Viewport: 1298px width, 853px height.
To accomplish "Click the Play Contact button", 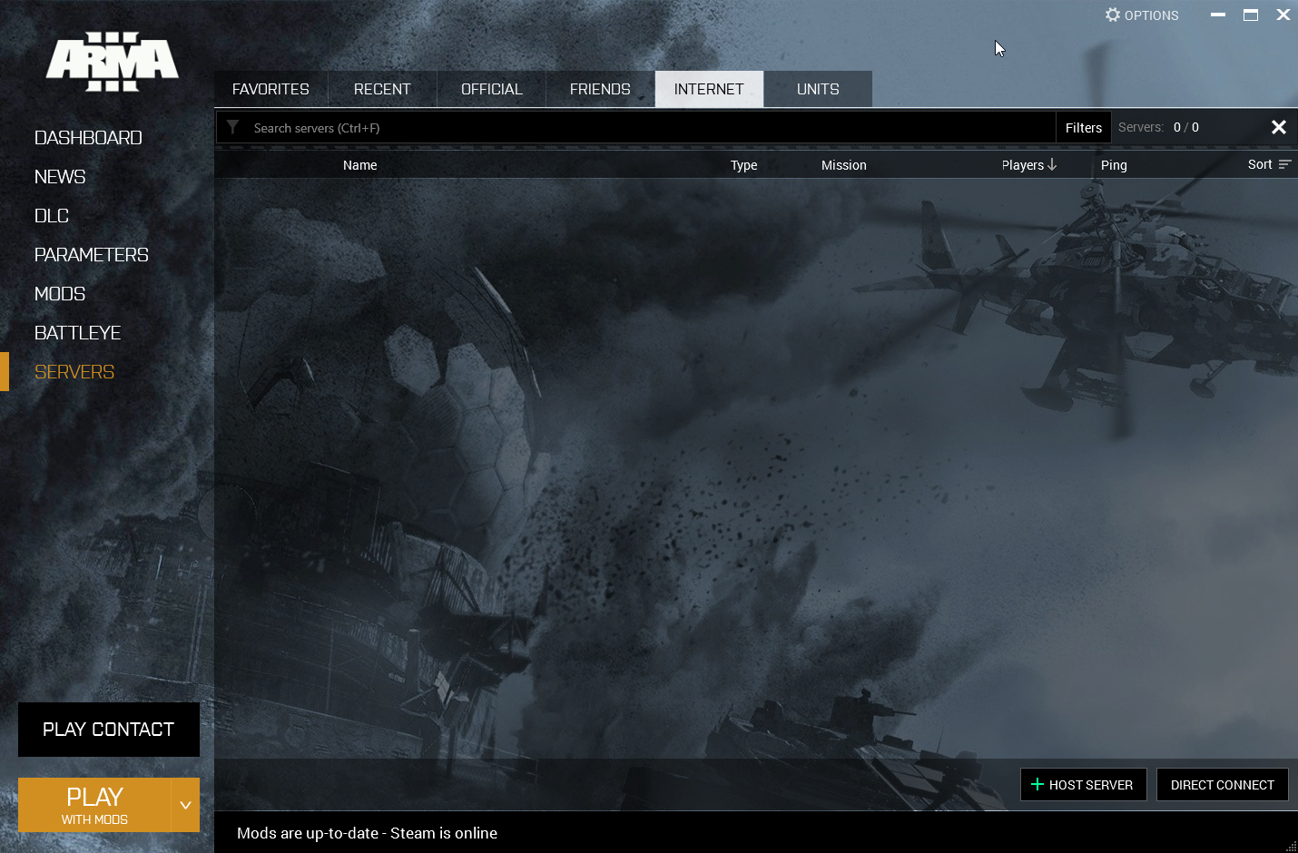I will pos(109,730).
